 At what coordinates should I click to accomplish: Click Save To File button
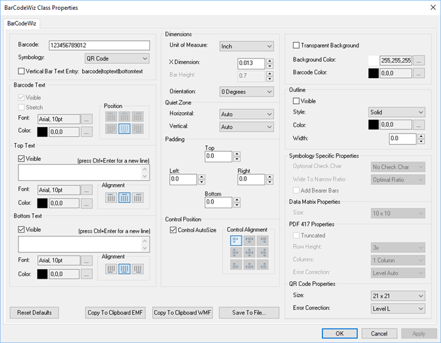[x=249, y=313]
